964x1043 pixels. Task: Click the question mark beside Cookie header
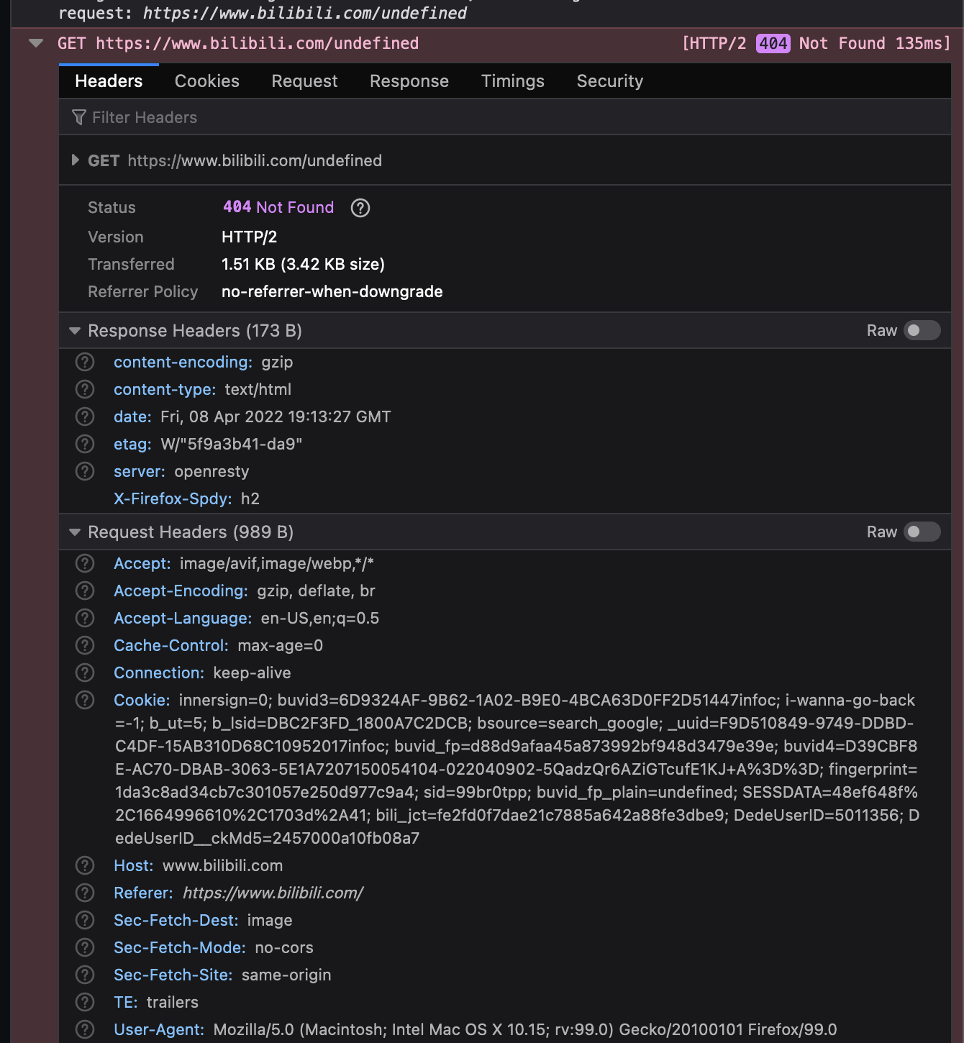(84, 699)
